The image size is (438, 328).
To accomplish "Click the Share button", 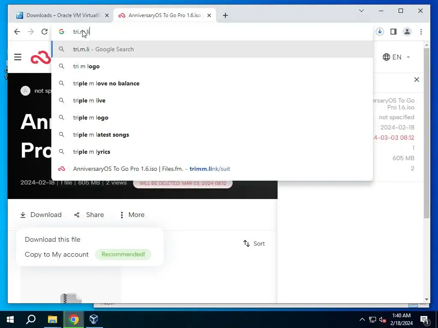I will coord(89,215).
